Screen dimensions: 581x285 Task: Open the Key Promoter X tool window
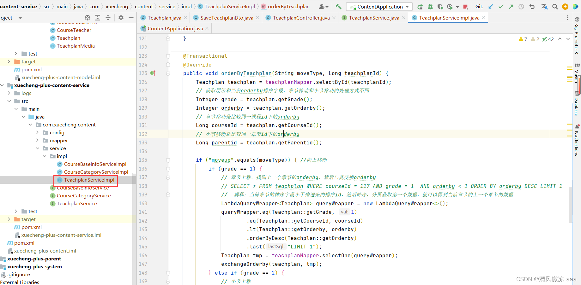click(577, 35)
